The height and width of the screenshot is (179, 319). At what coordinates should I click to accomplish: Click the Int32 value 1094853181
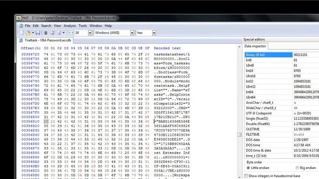point(302,82)
